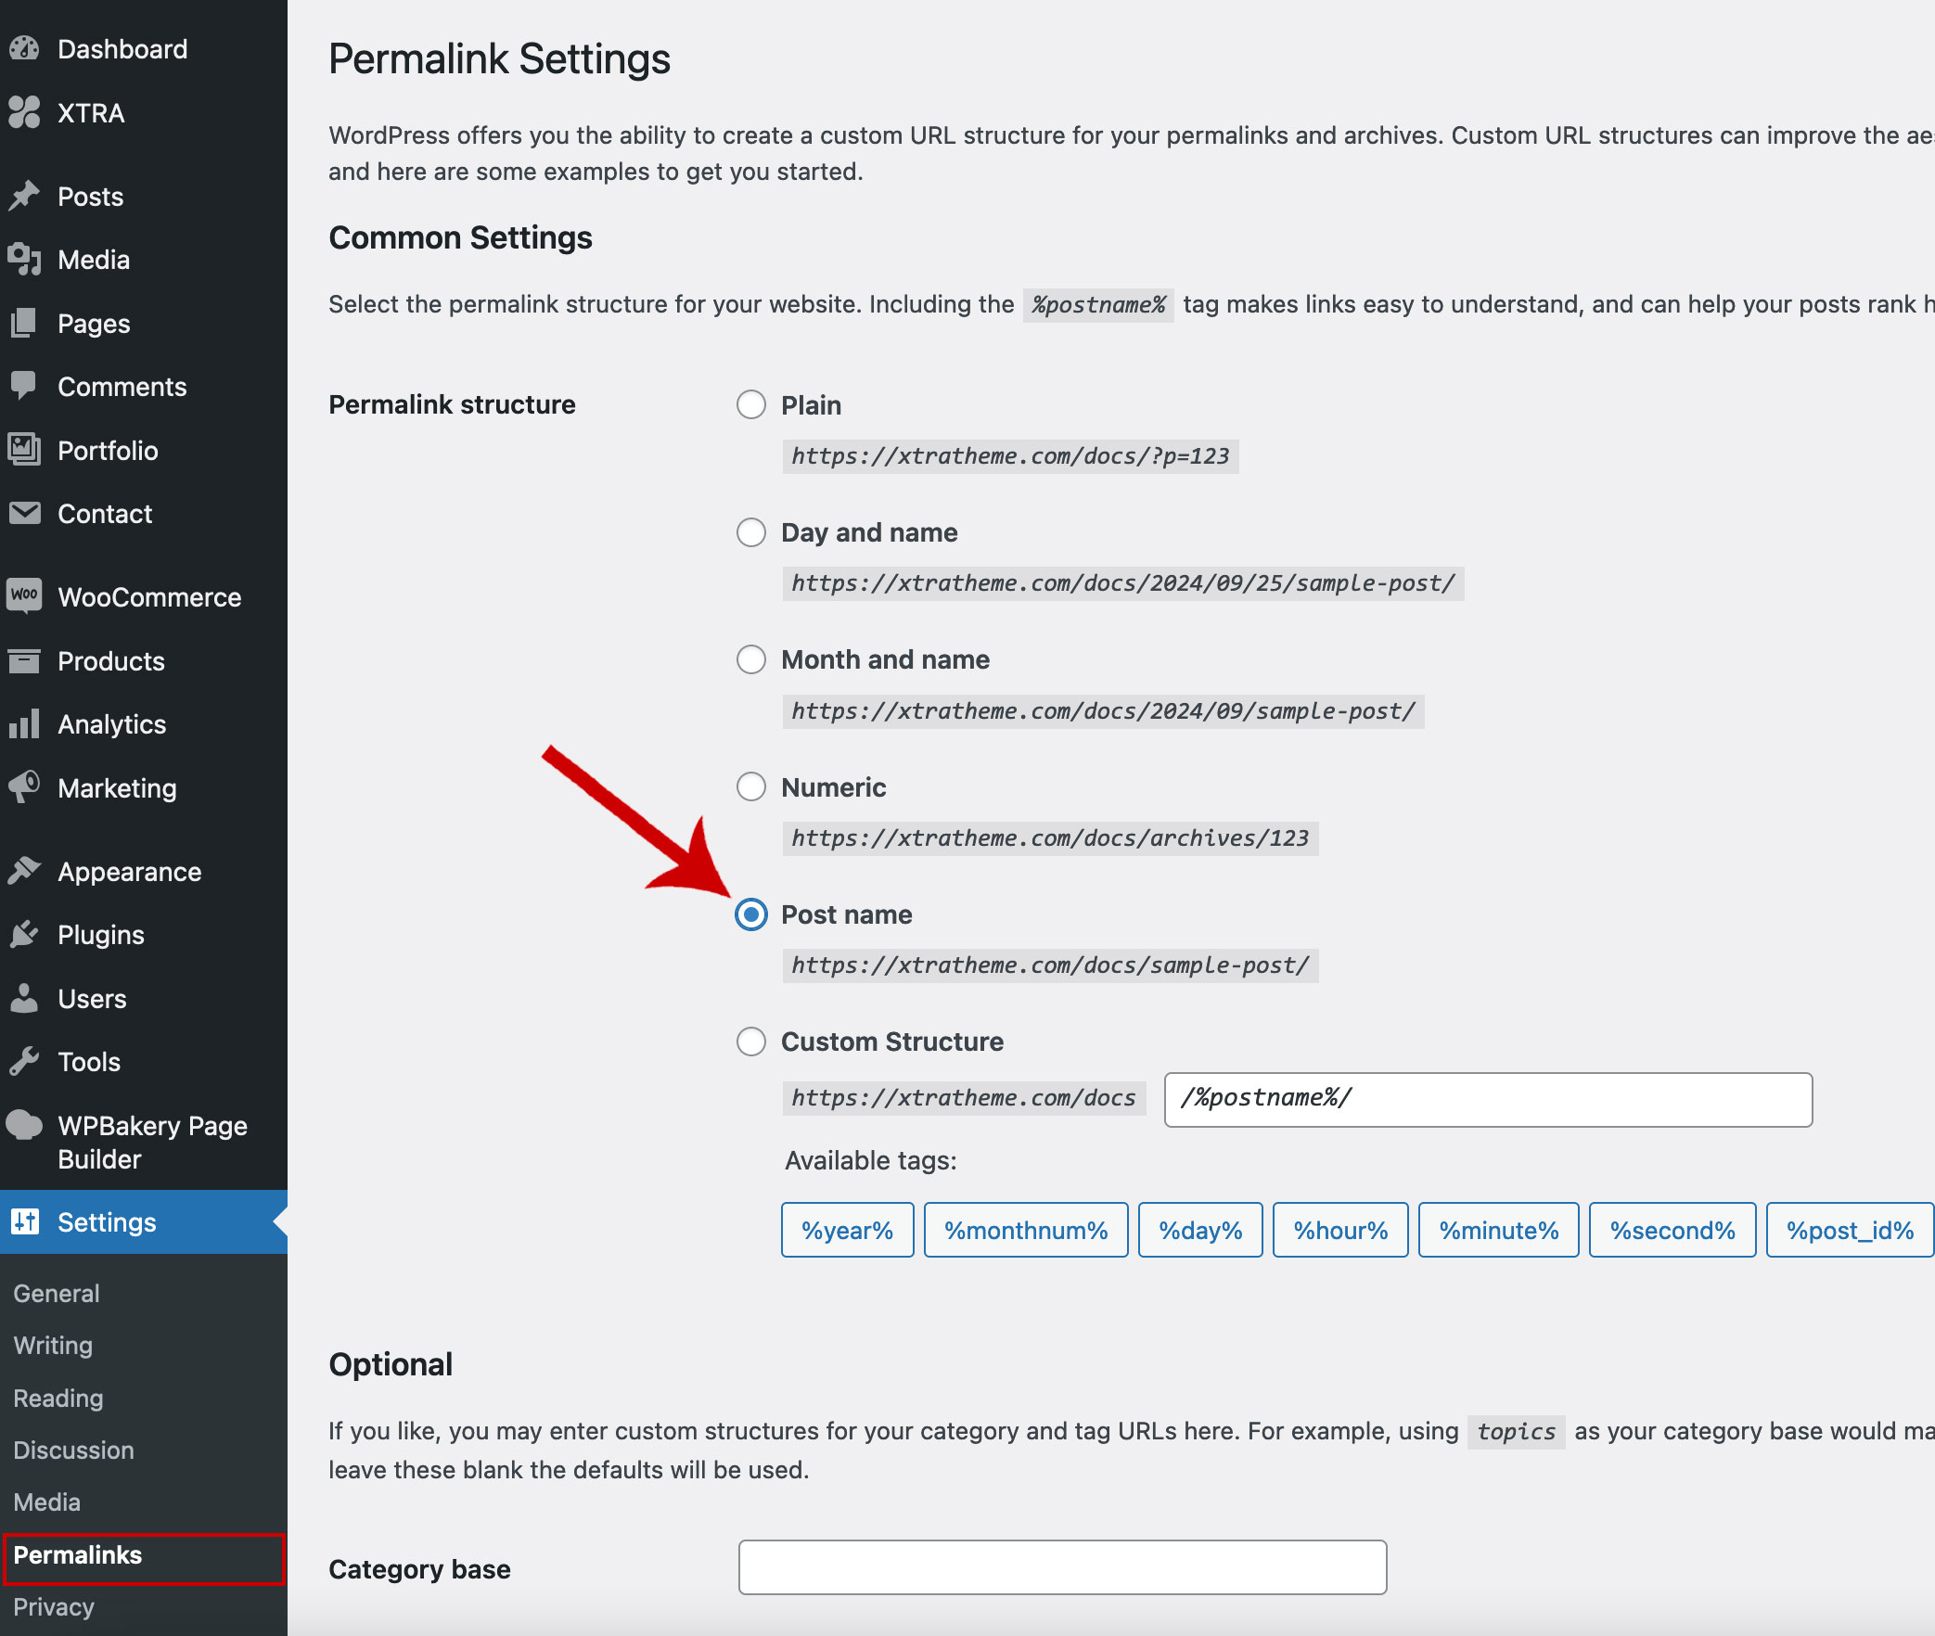Open the Permalinks settings submenu item
Image resolution: width=1935 pixels, height=1636 pixels.
pos(78,1555)
